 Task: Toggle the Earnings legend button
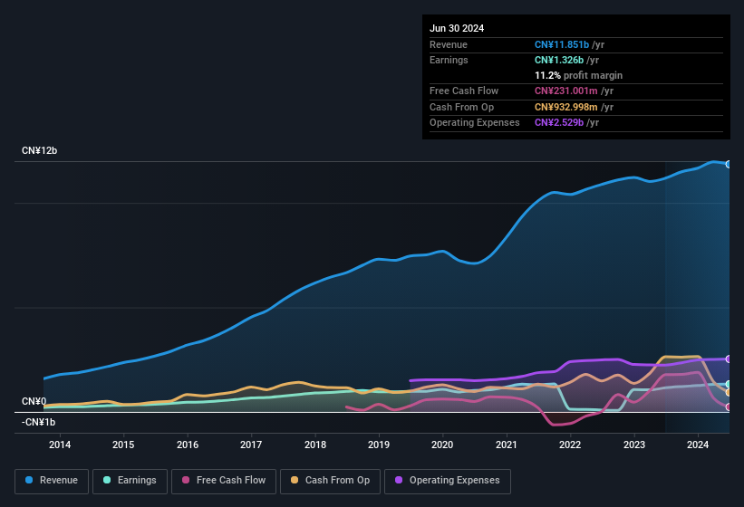pyautogui.click(x=130, y=481)
